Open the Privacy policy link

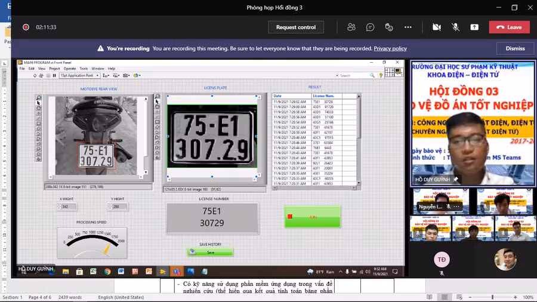click(x=390, y=48)
